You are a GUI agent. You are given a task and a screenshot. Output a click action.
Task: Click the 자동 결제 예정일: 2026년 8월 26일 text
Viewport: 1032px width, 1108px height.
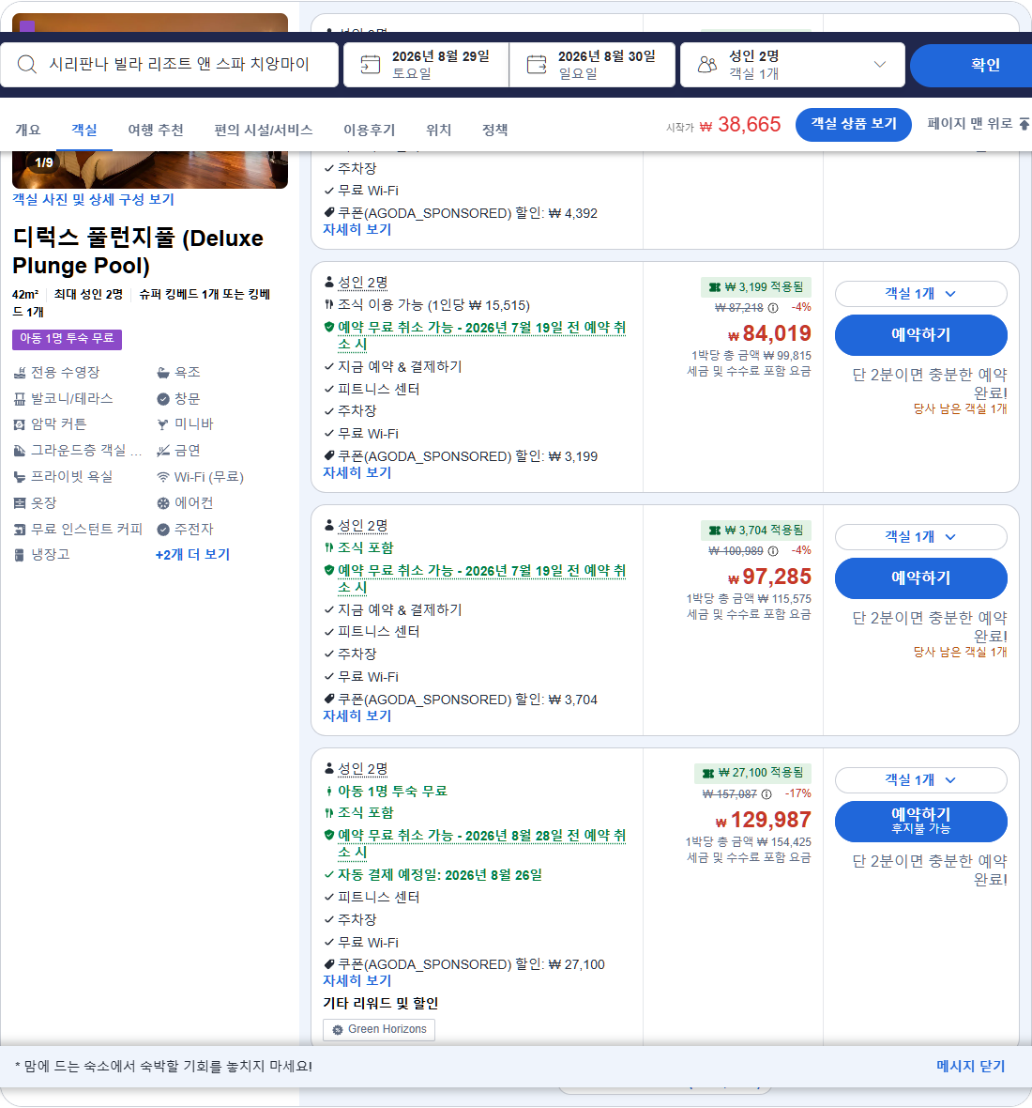[x=440, y=875]
